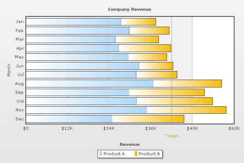
Task: Click the Jun month label
Action: pos(20,66)
